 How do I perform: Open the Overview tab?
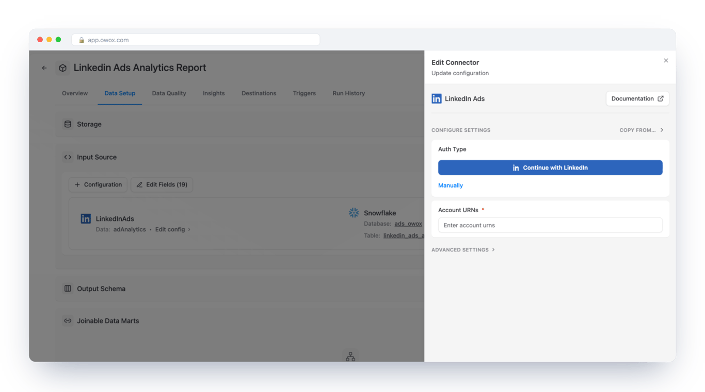point(75,93)
